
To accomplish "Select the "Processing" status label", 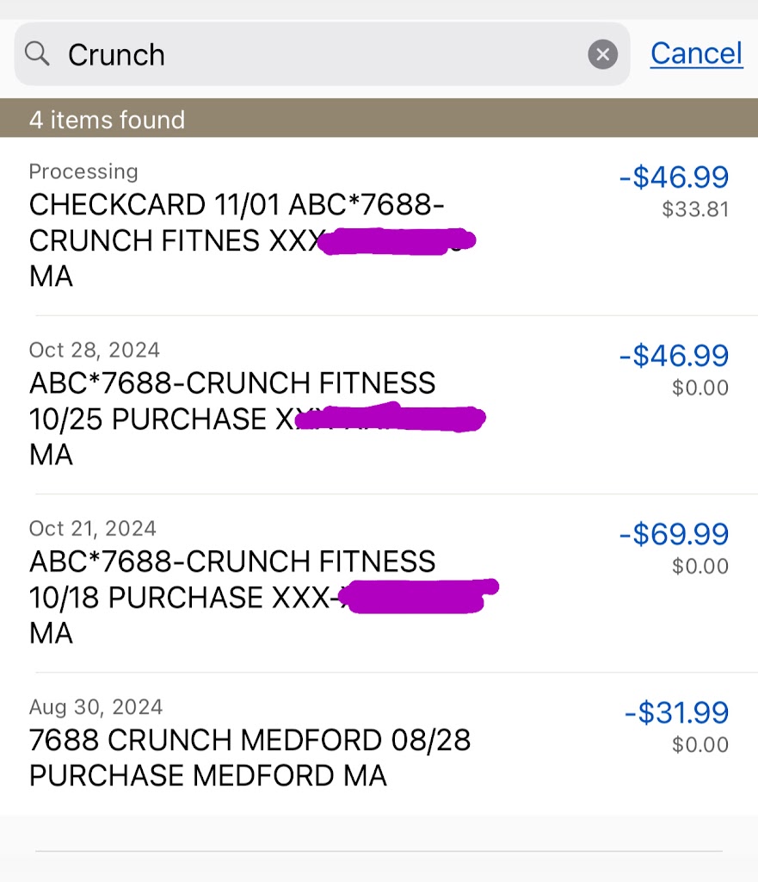I will tap(83, 171).
